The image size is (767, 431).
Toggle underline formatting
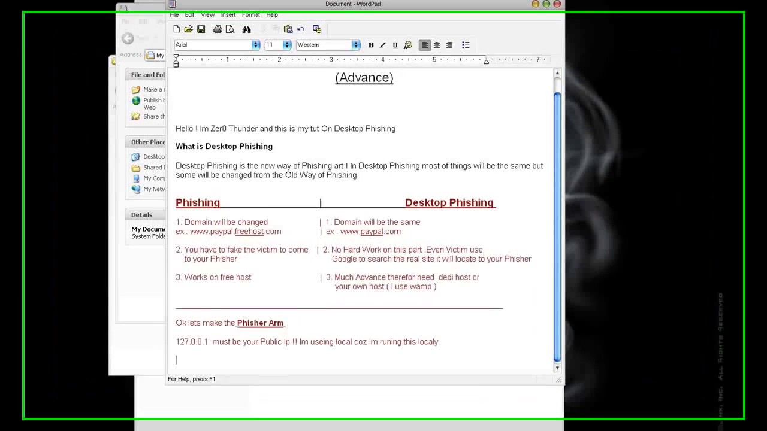(395, 45)
